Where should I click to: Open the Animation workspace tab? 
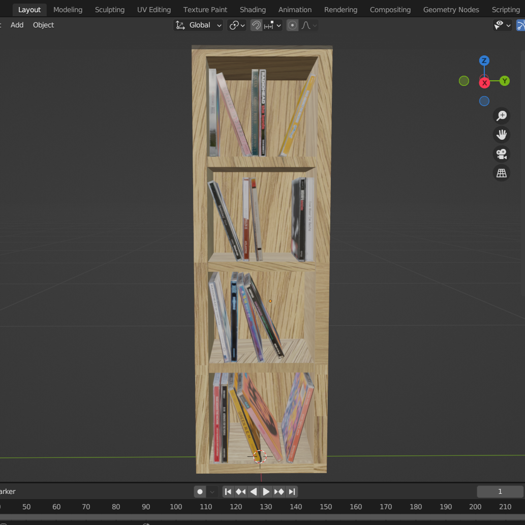pos(295,10)
